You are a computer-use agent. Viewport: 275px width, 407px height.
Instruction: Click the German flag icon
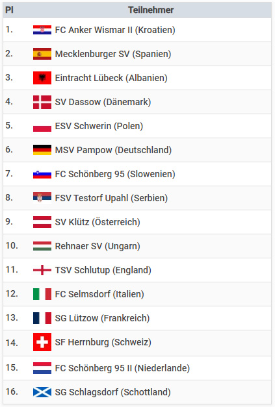coord(42,150)
